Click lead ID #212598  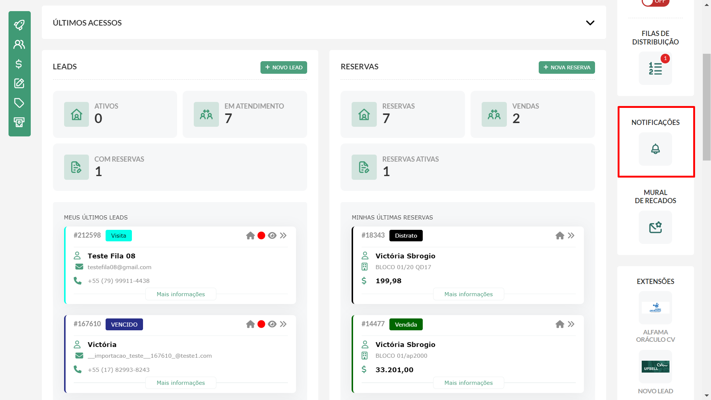tap(87, 235)
